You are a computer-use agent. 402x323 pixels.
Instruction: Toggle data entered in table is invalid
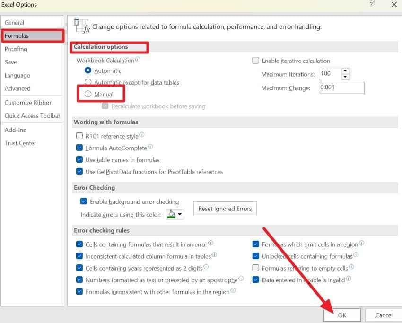coord(255,279)
